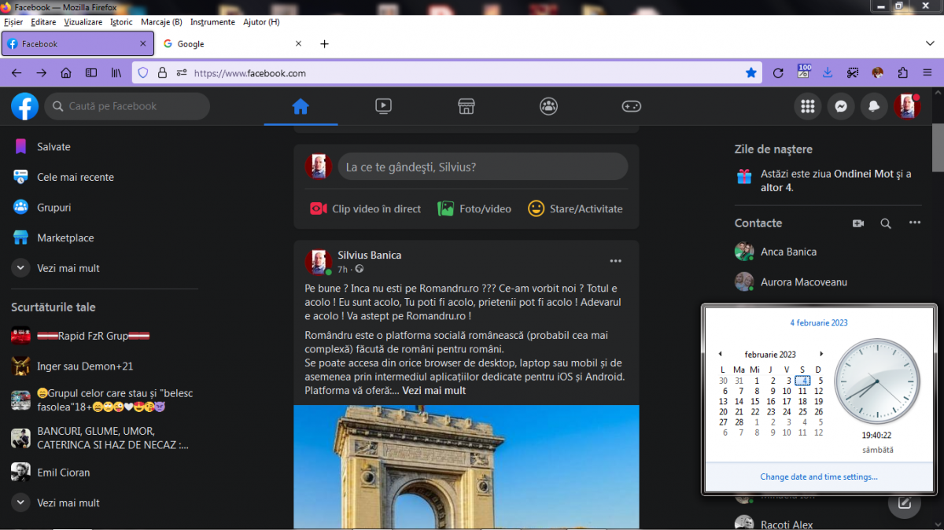The height and width of the screenshot is (530, 944).
Task: Click the Foto/video button
Action: tap(474, 208)
